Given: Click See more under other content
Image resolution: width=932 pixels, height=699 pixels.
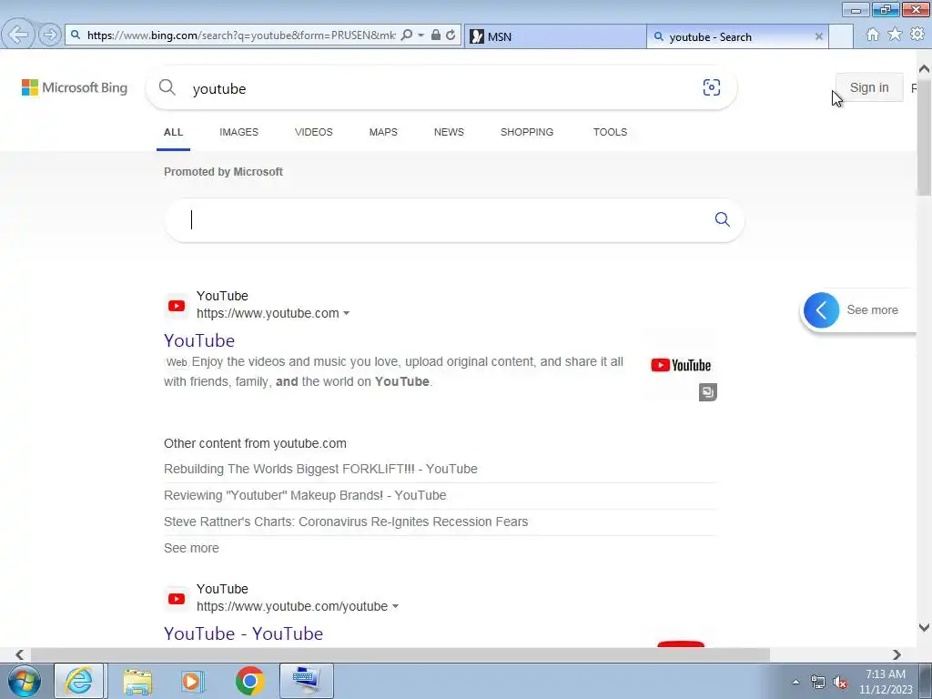Looking at the screenshot, I should coord(191,548).
